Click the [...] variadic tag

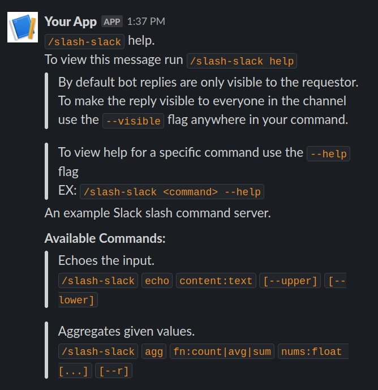coord(75,371)
